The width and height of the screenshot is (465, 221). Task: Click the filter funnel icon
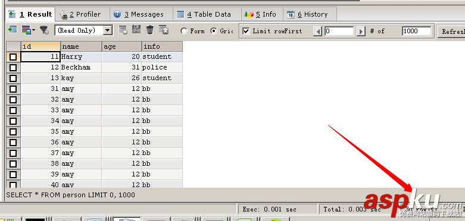[44, 30]
